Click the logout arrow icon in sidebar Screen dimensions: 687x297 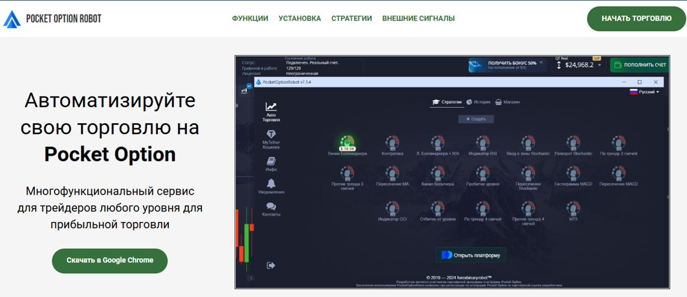271,266
